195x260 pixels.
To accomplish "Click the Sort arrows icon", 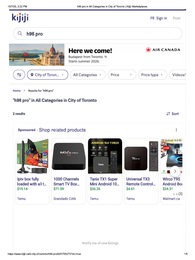I will click(168, 114).
